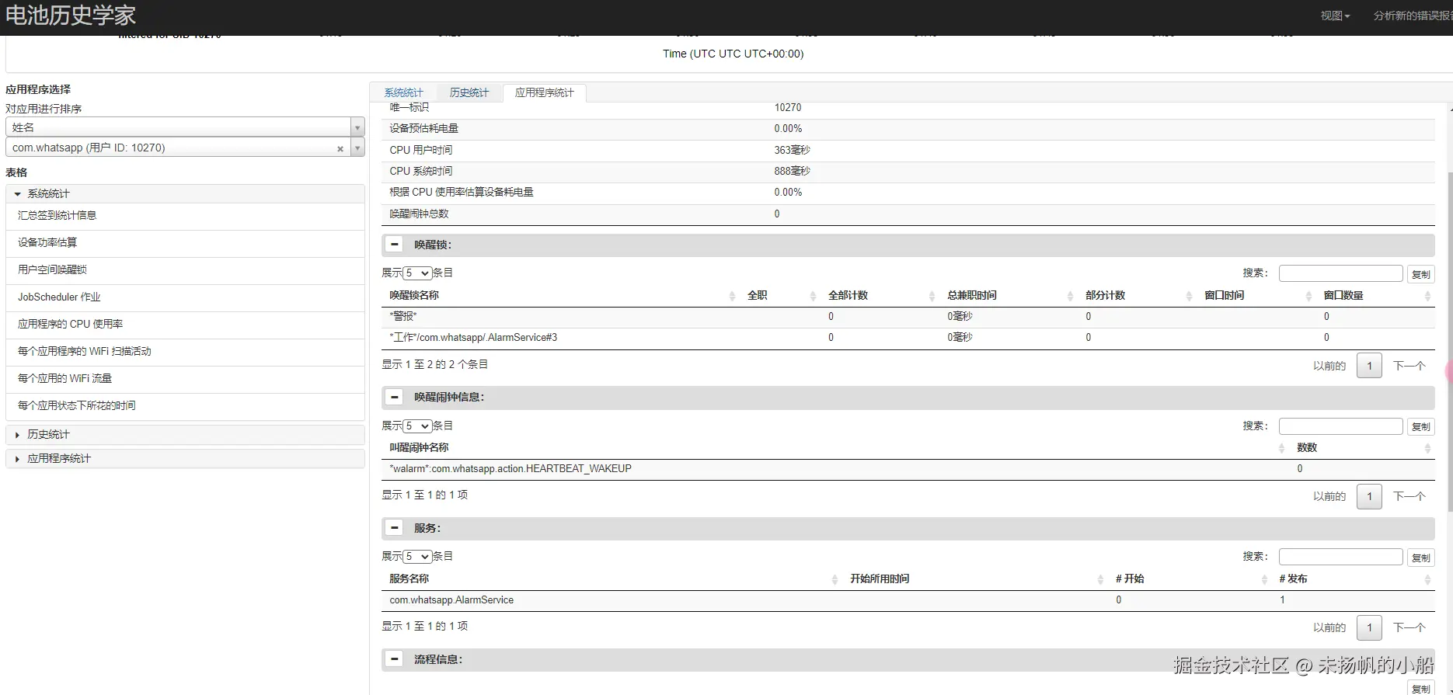Image resolution: width=1453 pixels, height=695 pixels.
Task: Click page 1 in 唤醒锁 pagination
Action: pos(1369,366)
